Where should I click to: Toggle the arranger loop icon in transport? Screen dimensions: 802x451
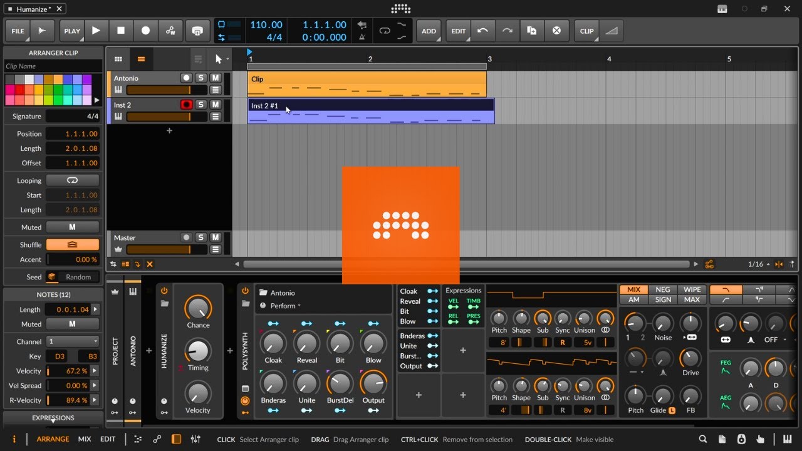coord(385,31)
